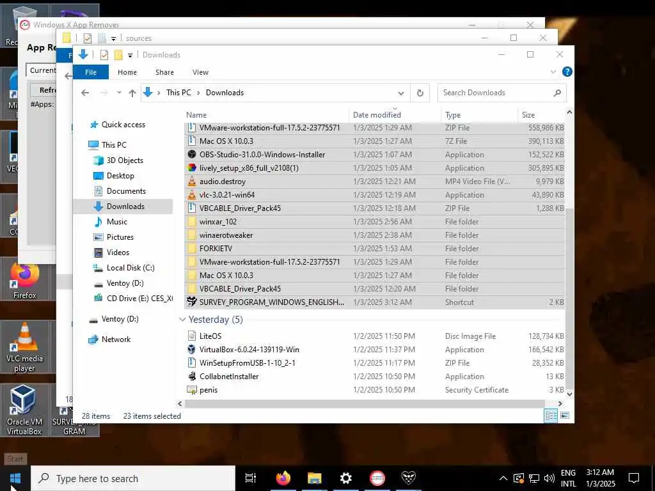Sort by Date modified column header
Screen dimensions: 655x491
pos(395,115)
